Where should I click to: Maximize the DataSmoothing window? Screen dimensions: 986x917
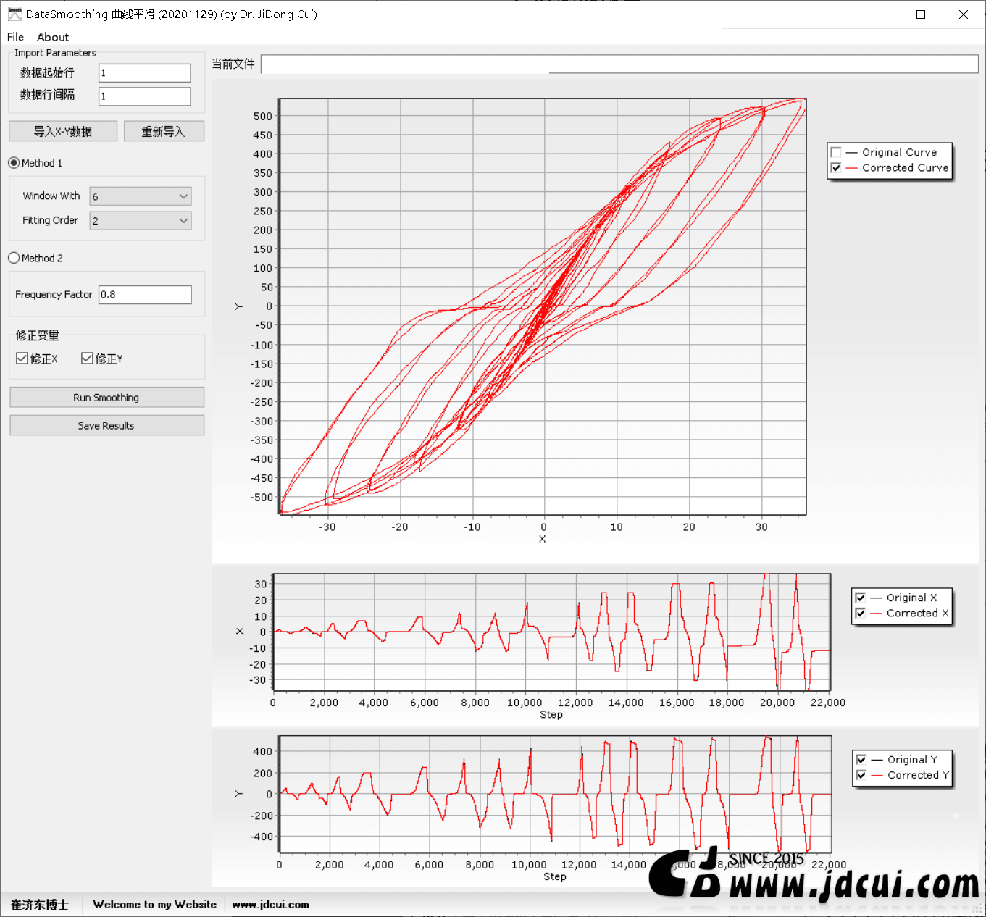[x=921, y=14]
